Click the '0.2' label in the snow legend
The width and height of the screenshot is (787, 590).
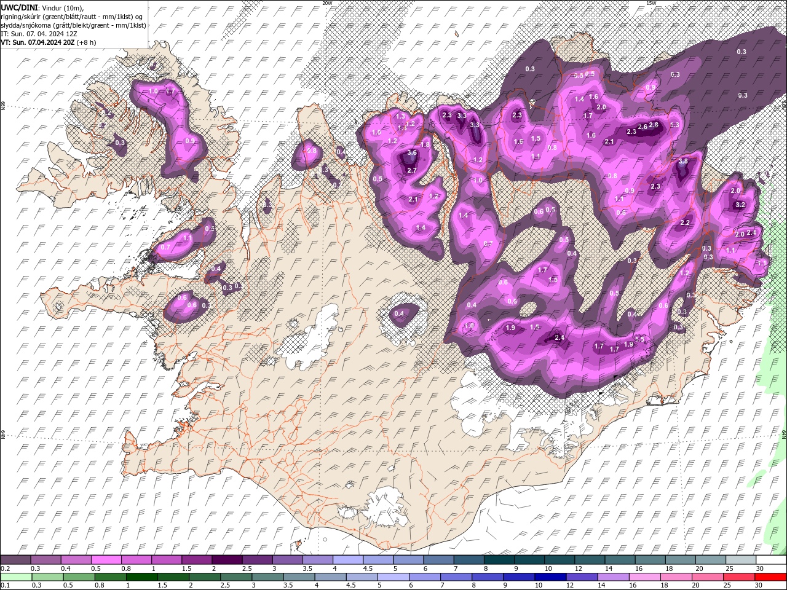5,568
